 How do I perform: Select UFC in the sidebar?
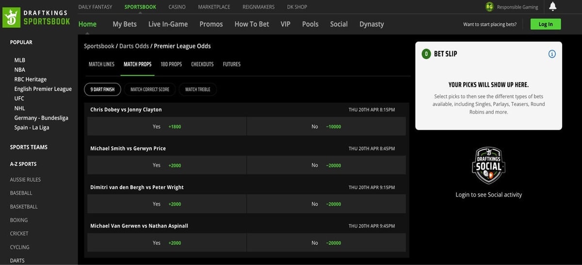[19, 99]
